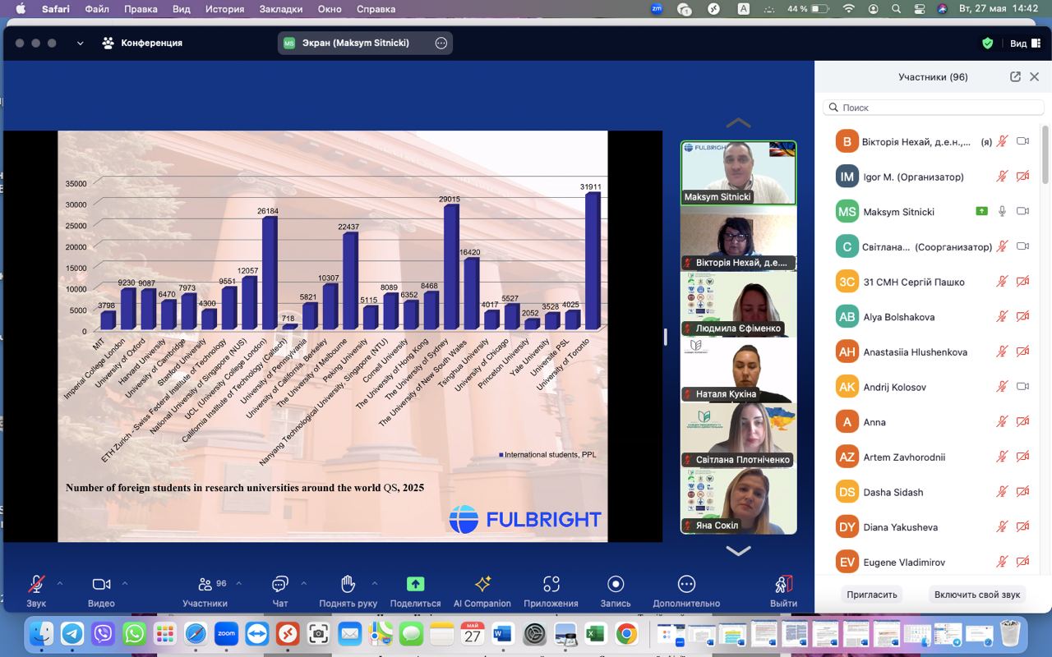Click microphone icon in Maksym Sitnicki's row
The width and height of the screenshot is (1052, 657).
pos(1002,211)
